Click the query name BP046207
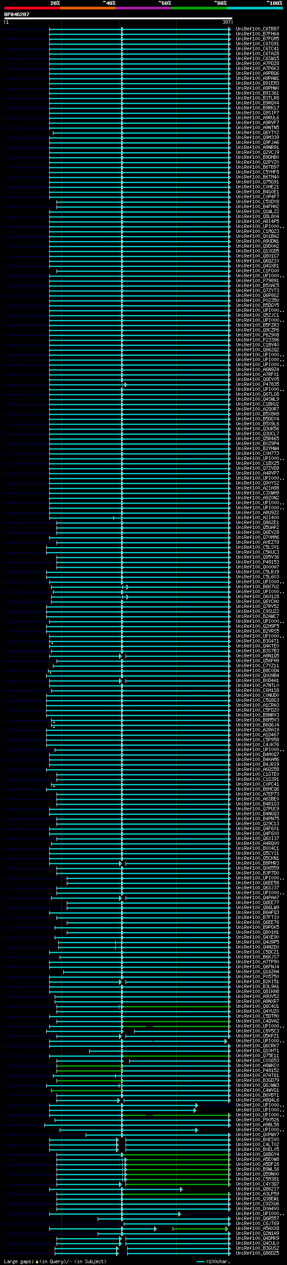 click(17, 15)
